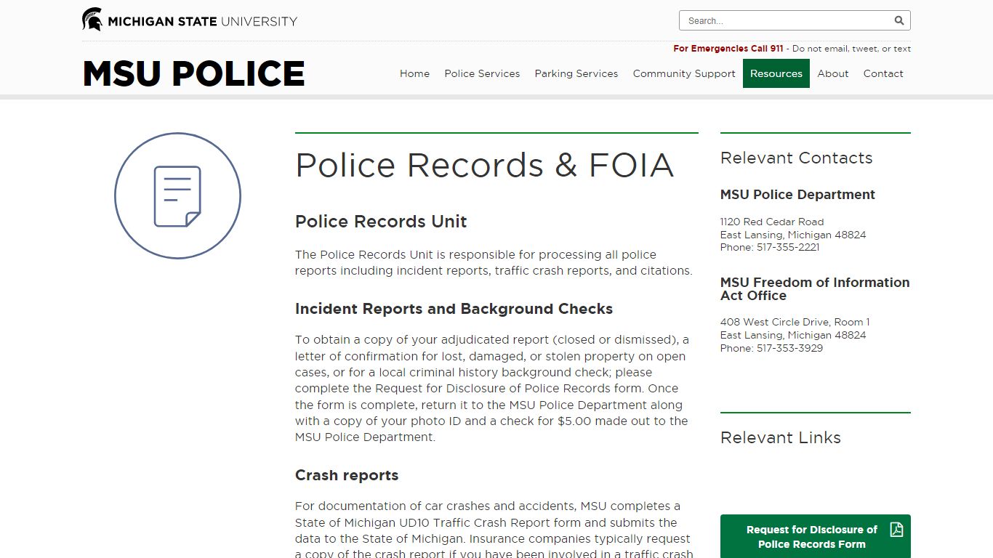Open the Police Services menu

482,73
